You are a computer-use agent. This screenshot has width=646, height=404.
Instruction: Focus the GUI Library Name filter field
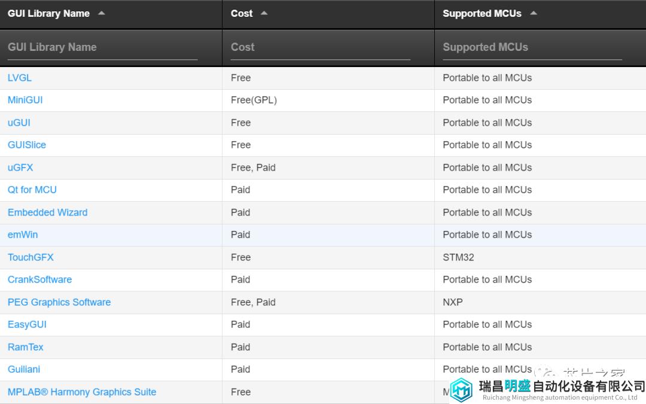pos(103,48)
